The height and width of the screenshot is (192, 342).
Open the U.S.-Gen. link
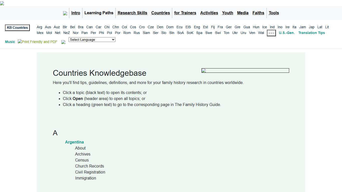tap(286, 33)
